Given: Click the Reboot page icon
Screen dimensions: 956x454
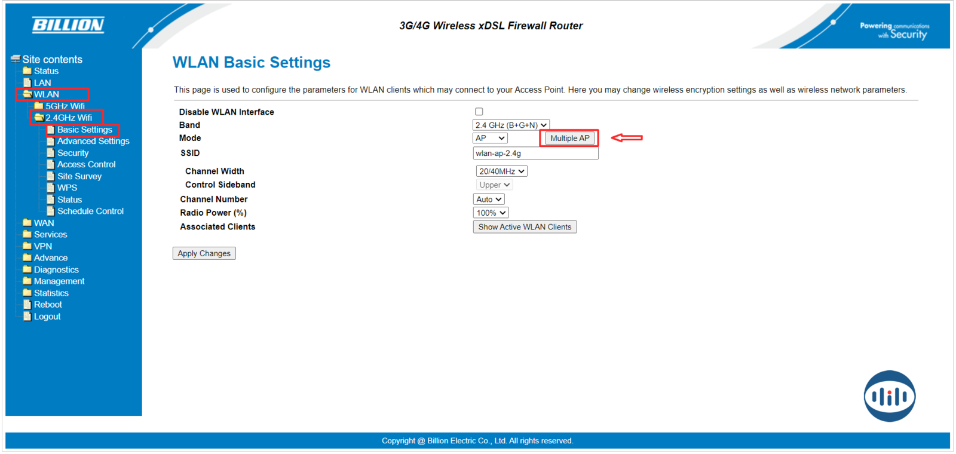Looking at the screenshot, I should 27,305.
